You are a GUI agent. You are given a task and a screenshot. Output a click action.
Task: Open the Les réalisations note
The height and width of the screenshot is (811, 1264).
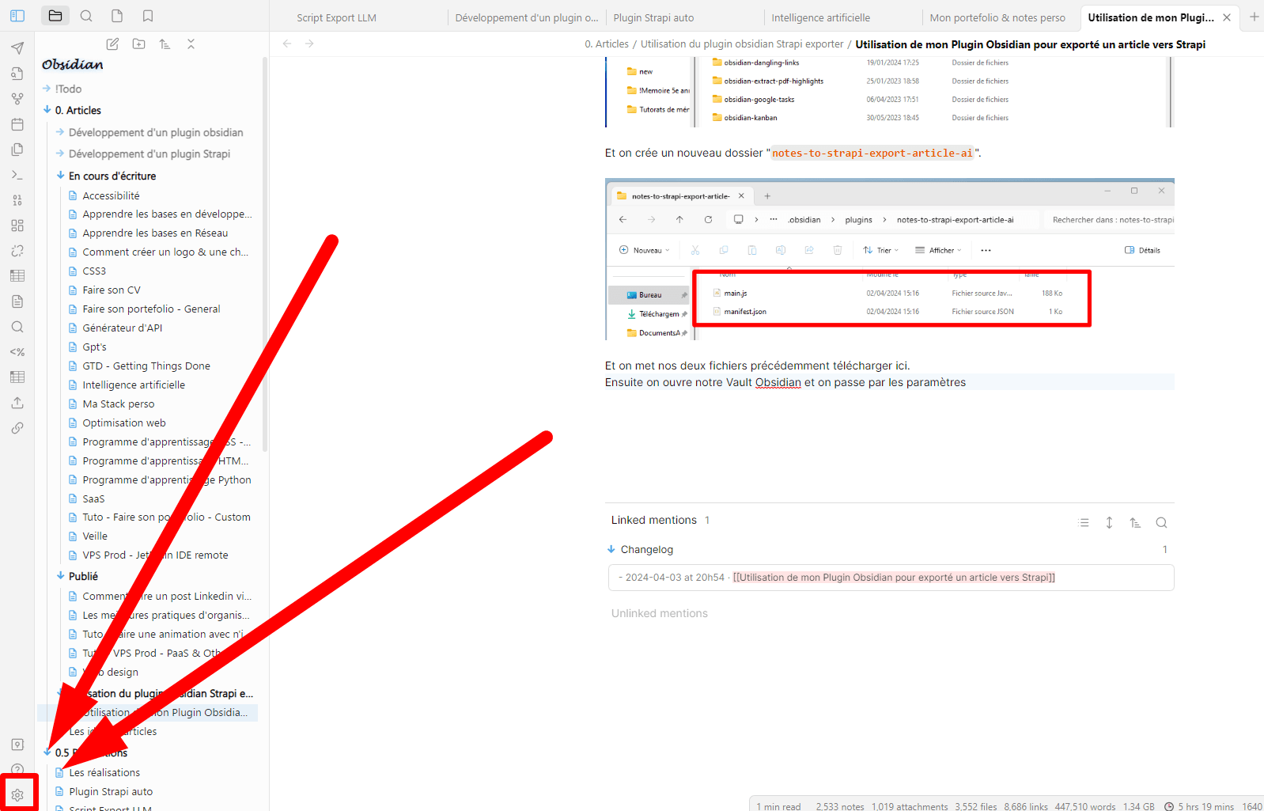click(x=104, y=772)
